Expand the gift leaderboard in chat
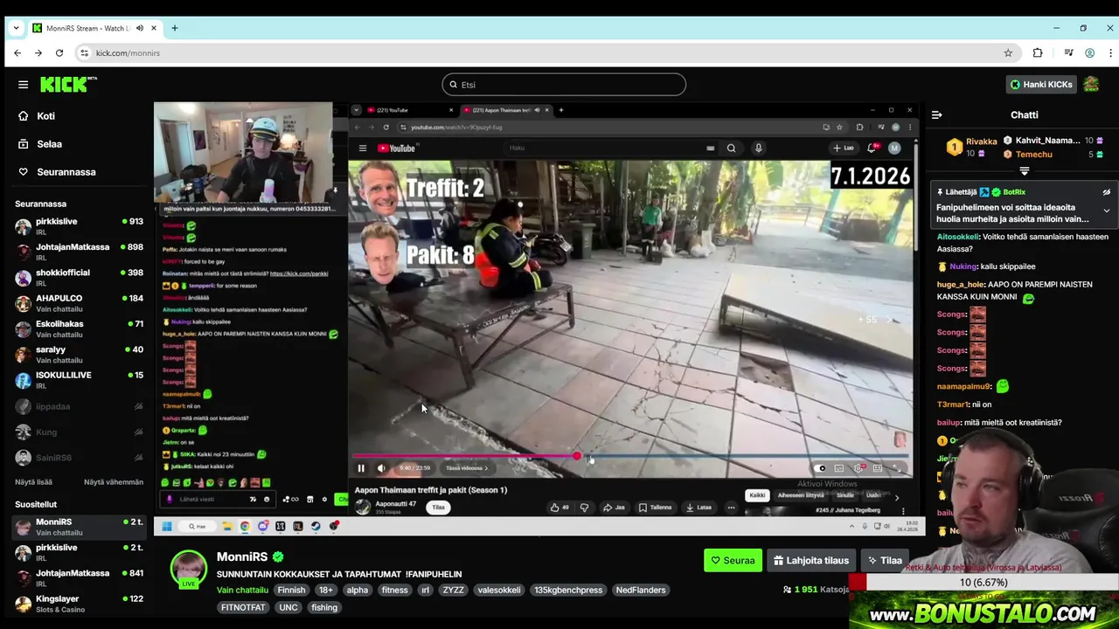The image size is (1119, 629). click(1024, 171)
